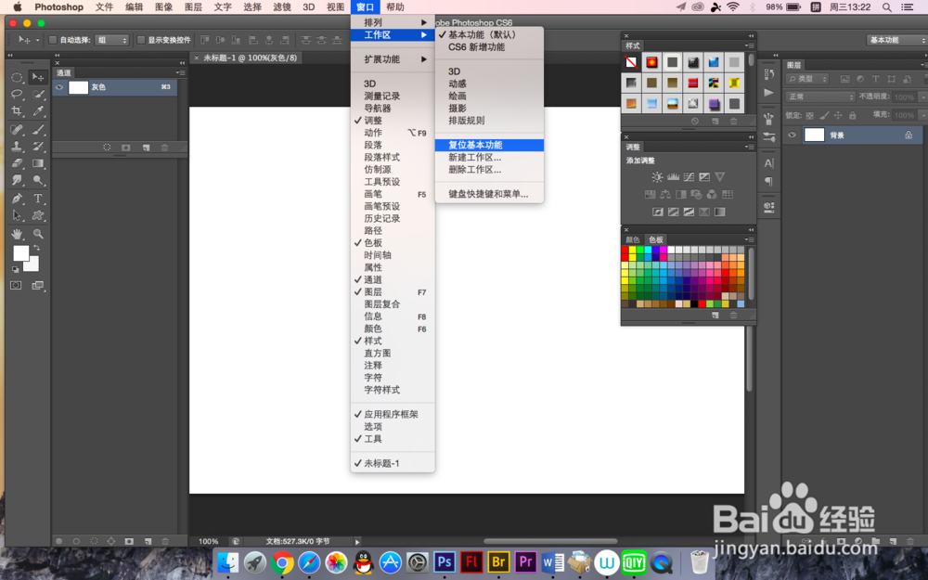Enable Show Transform Controls checkbox
The image size is (928, 580).
141,40
